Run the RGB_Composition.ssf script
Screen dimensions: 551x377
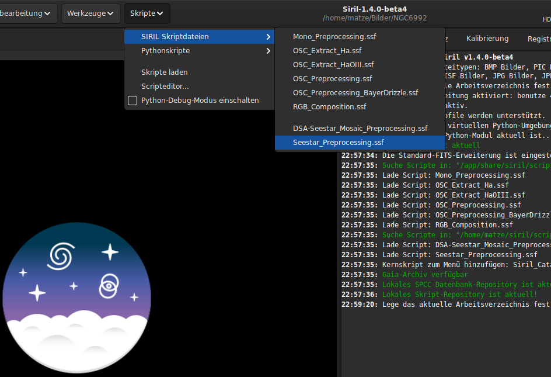pyautogui.click(x=330, y=107)
